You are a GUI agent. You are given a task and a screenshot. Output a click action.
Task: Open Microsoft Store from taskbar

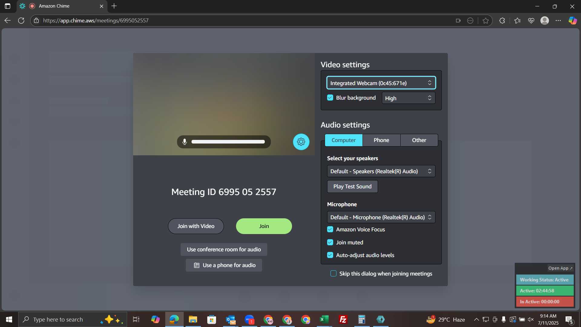tap(212, 319)
